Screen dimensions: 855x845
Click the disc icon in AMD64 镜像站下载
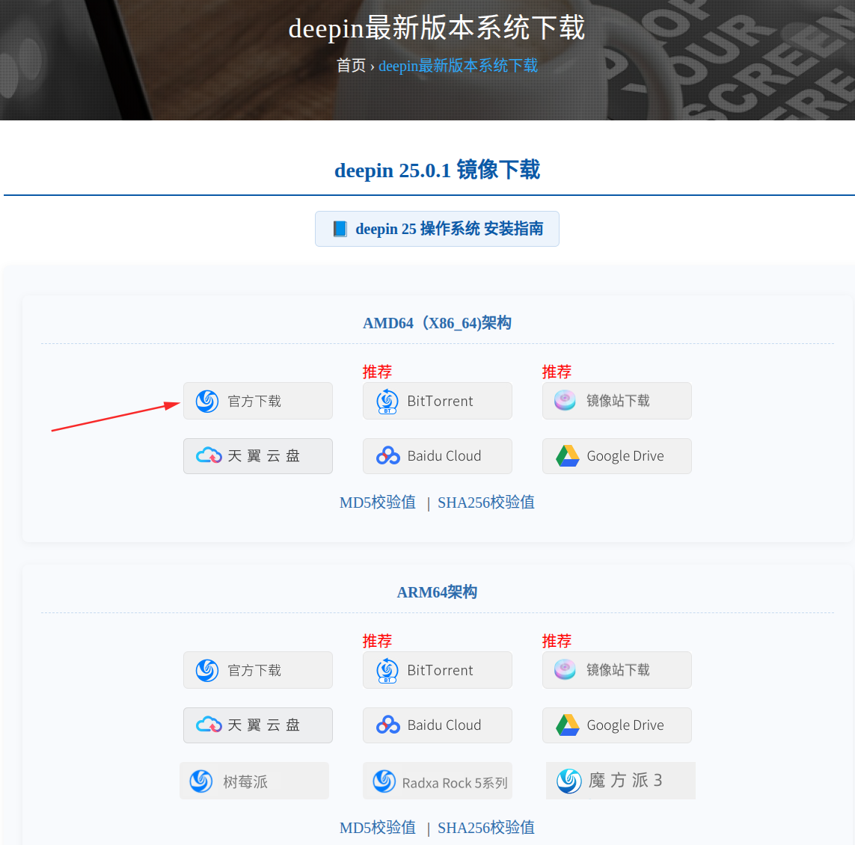[565, 400]
